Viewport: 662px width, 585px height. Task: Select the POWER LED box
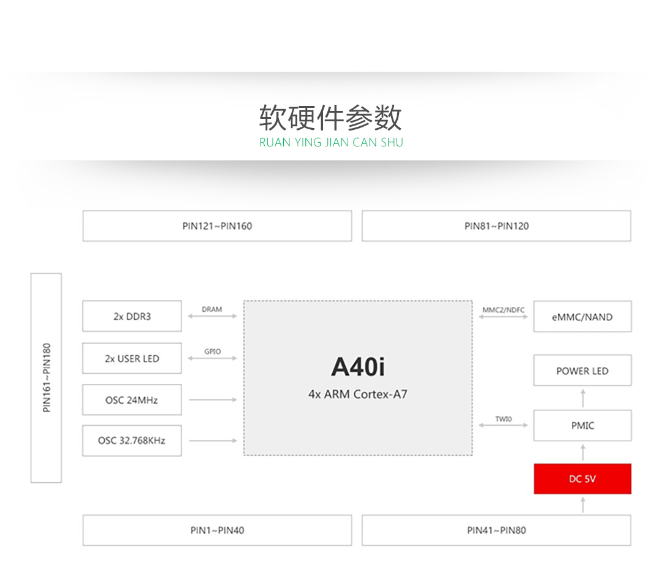582,371
